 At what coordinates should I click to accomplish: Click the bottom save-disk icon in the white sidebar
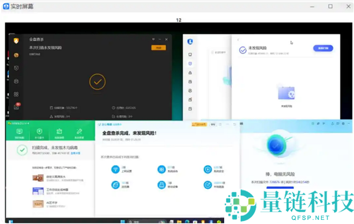coord(190,109)
